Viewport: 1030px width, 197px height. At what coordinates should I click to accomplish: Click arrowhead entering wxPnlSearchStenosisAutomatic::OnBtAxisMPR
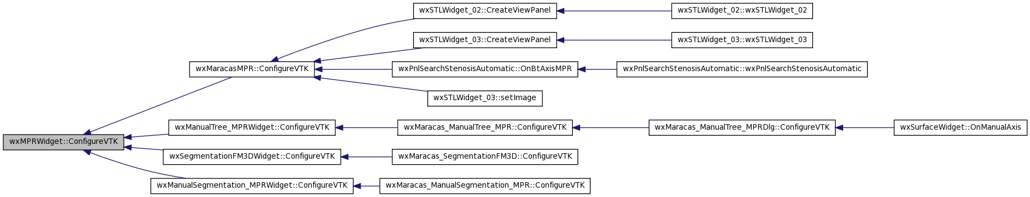pos(582,69)
